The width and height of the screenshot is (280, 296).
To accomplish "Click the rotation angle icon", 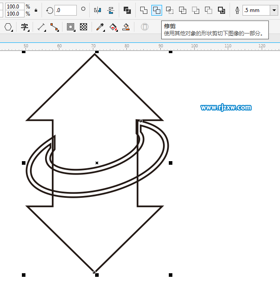I will 50,10.
